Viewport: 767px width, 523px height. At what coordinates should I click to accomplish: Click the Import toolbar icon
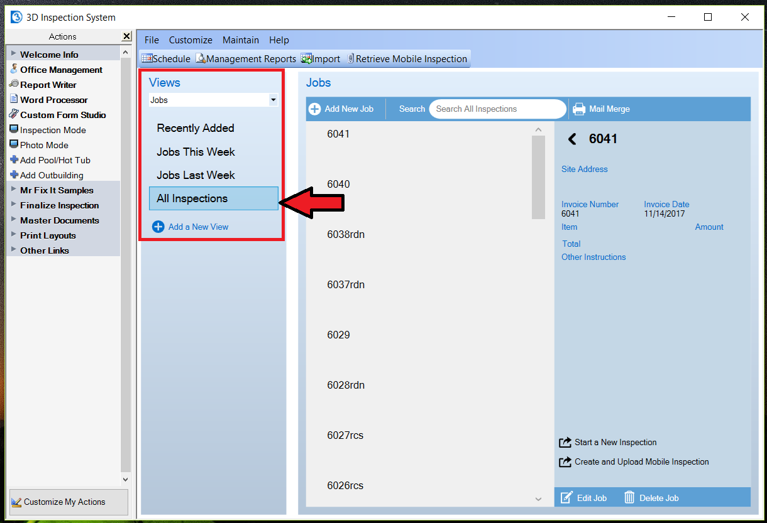point(306,58)
